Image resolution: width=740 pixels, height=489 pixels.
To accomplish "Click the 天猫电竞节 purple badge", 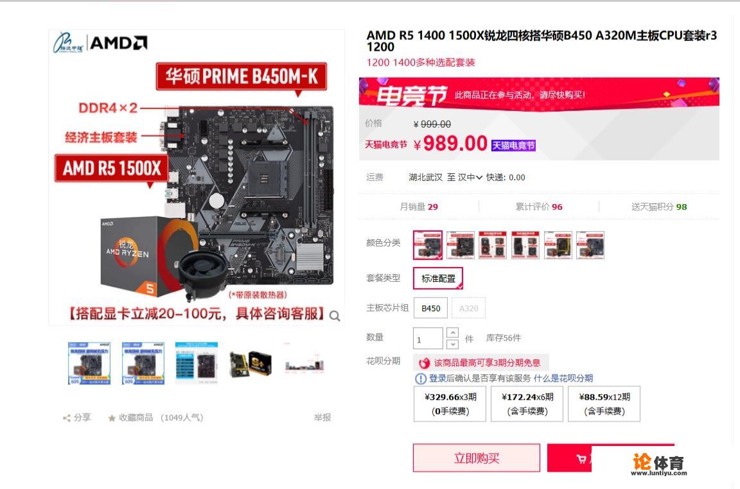I will point(513,145).
